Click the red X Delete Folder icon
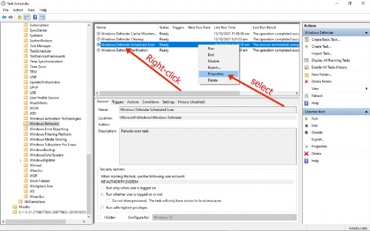This screenshot has width=370, height=231. pyautogui.click(x=306, y=82)
